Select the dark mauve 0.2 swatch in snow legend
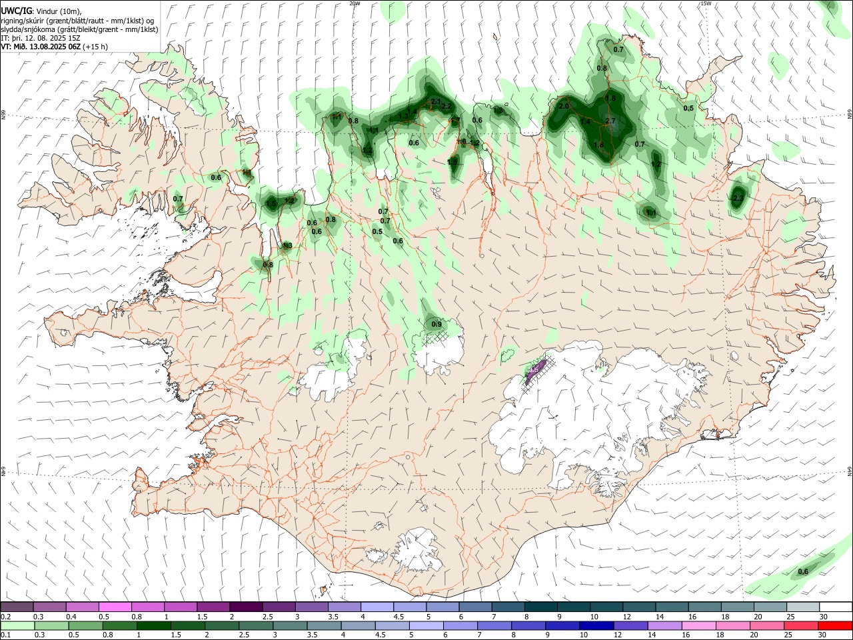The image size is (853, 640). tap(17, 607)
